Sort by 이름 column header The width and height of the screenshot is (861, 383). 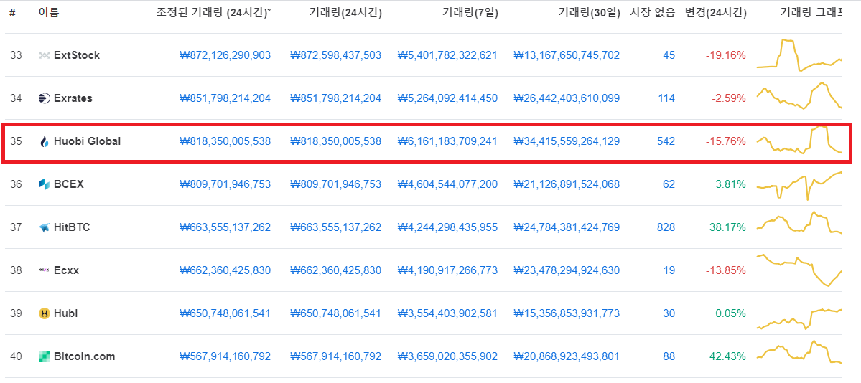click(49, 12)
